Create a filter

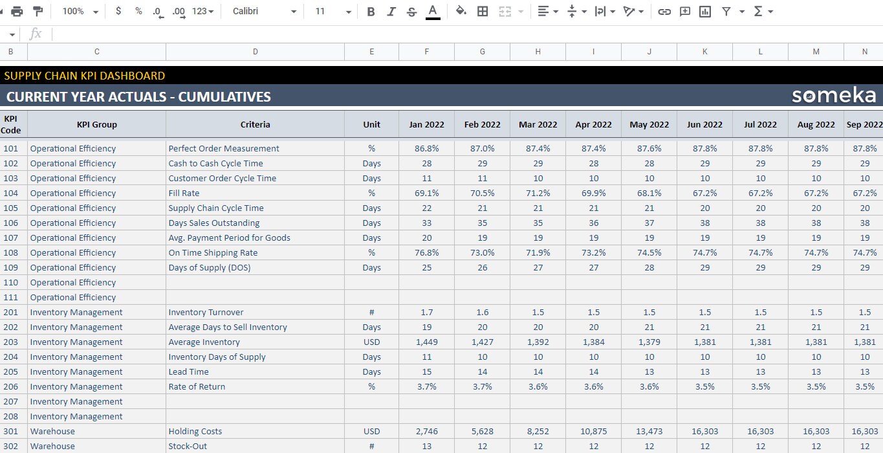726,11
